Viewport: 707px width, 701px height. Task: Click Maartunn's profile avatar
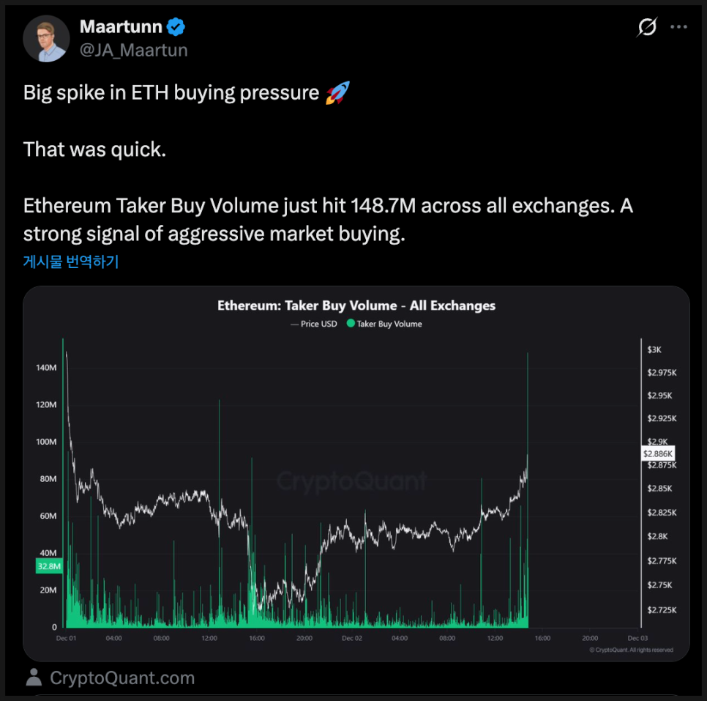click(46, 38)
